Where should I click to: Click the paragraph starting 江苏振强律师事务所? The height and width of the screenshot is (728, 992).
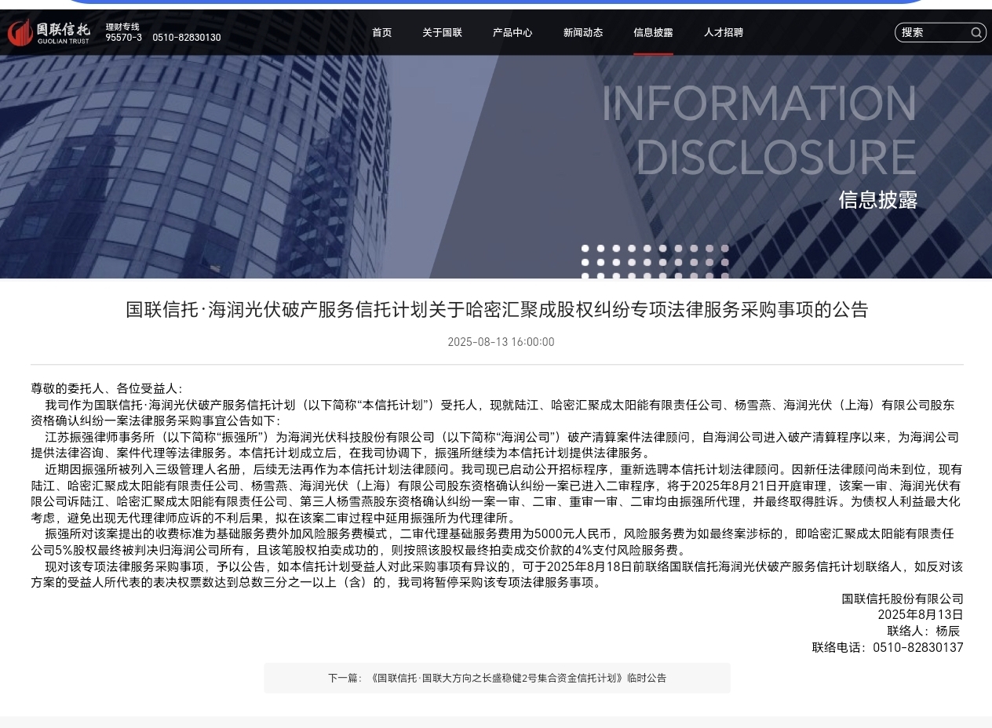point(497,445)
